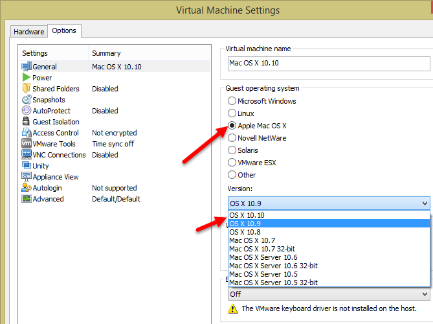The image size is (433, 324).
Task: Click the Virtual machine name text field
Action: [x=329, y=64]
